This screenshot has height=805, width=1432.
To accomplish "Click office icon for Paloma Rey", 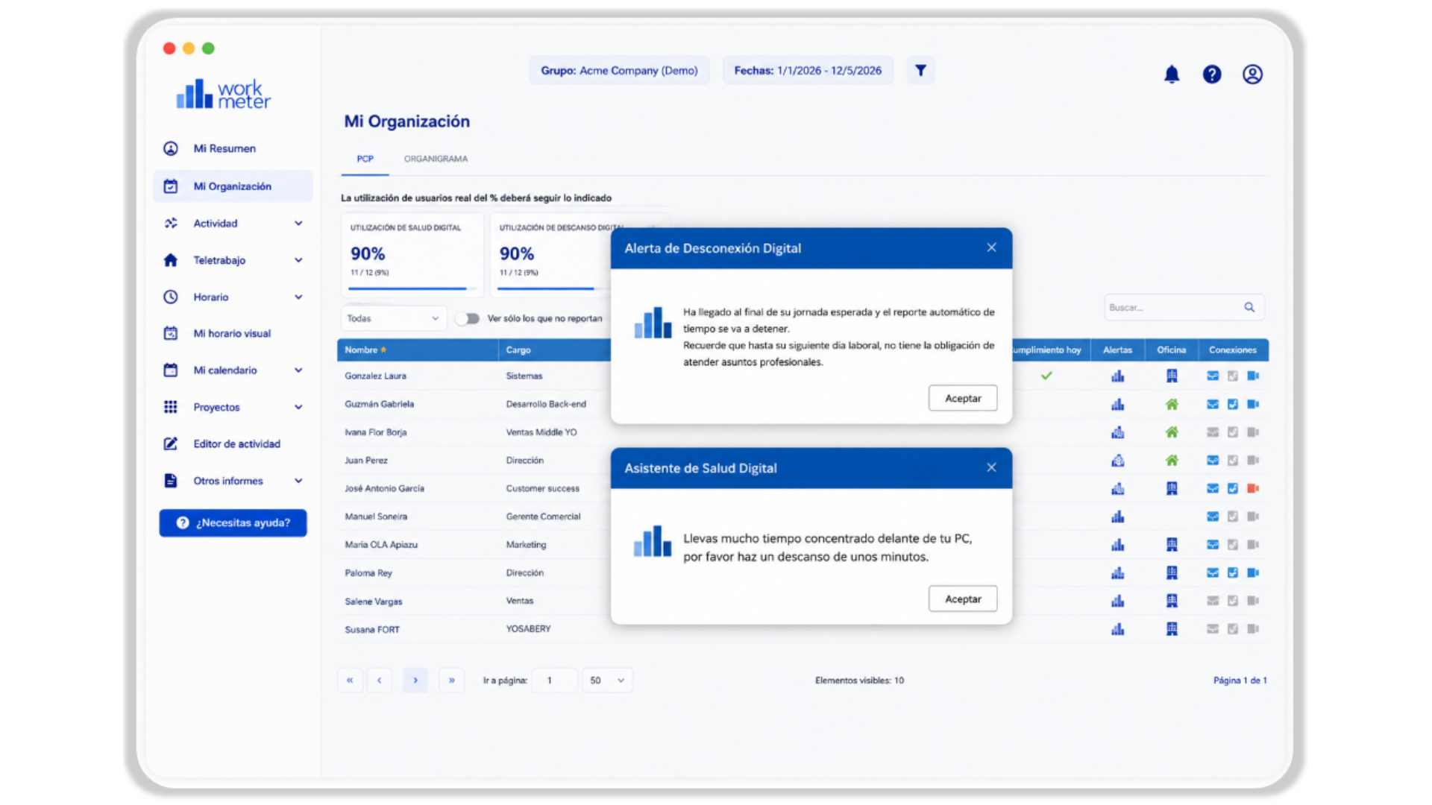I will pyautogui.click(x=1172, y=572).
